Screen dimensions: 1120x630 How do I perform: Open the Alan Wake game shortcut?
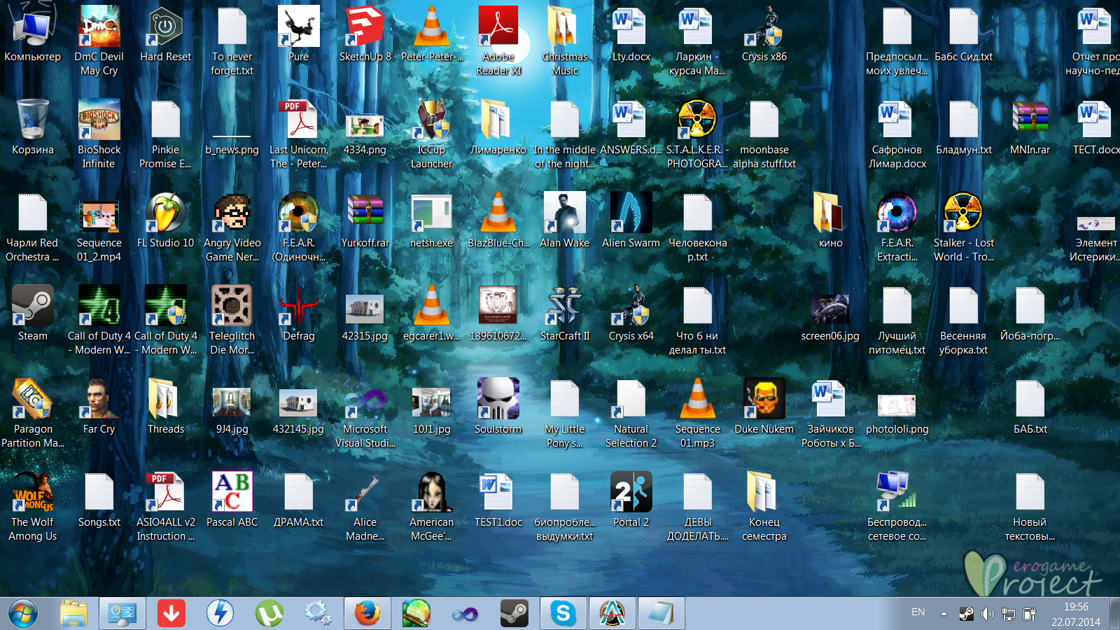point(564,220)
